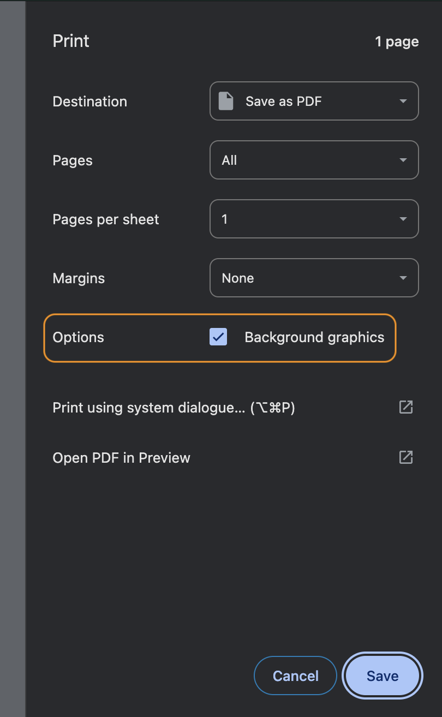This screenshot has height=717, width=442.
Task: Click the Print dialog title
Action: [70, 41]
